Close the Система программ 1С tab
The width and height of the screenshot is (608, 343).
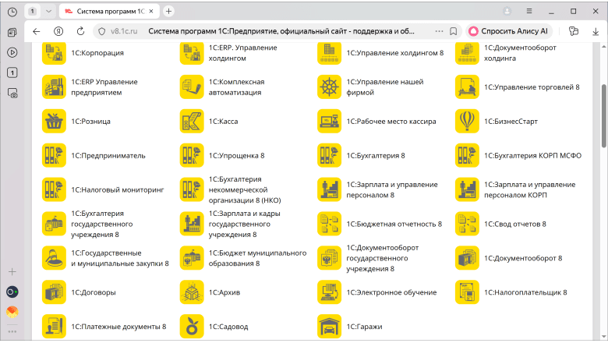tap(151, 11)
